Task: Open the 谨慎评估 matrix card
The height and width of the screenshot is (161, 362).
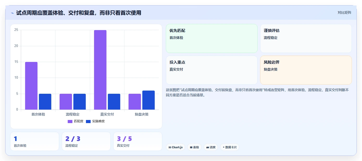Action: pyautogui.click(x=306, y=38)
